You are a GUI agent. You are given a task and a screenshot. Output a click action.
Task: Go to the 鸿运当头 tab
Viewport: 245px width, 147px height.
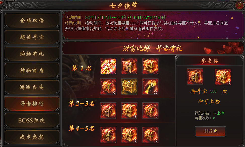pos(32,87)
